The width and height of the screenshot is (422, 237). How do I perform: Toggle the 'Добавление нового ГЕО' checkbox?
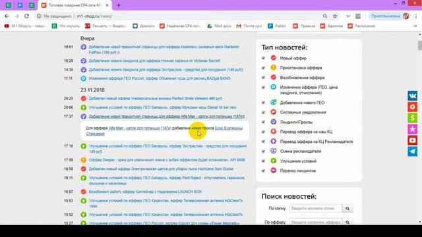[x=263, y=103]
